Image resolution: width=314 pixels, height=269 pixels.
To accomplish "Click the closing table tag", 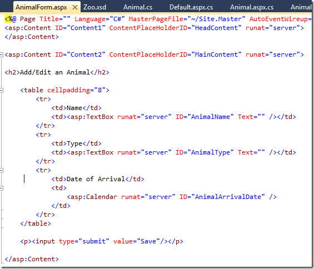I will click(x=36, y=223).
